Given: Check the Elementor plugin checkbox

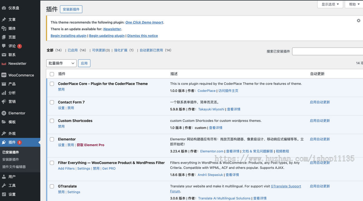Looking at the screenshot, I should pos(52,139).
